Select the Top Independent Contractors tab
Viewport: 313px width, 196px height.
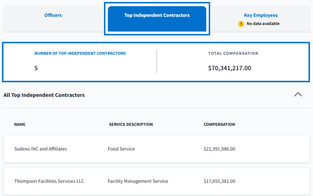coord(157,15)
